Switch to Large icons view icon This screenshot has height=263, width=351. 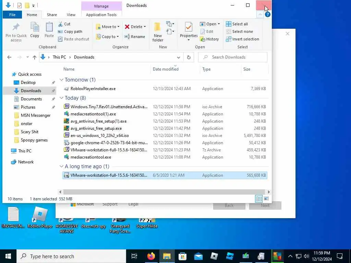(x=266, y=199)
